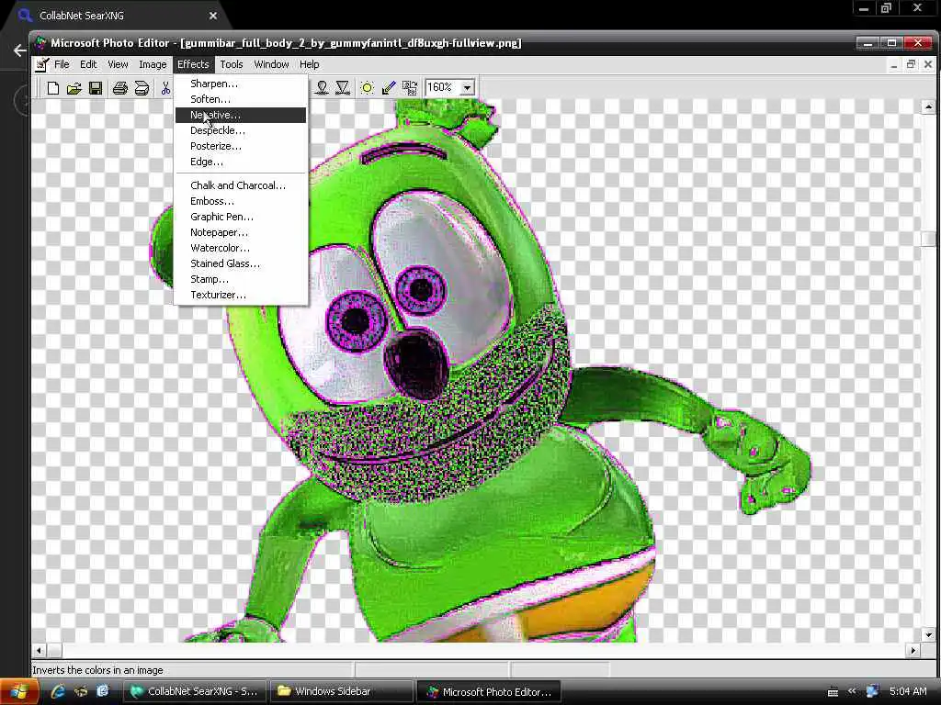Click the network icon in system tray
941x705 pixels.
pyautogui.click(x=872, y=691)
